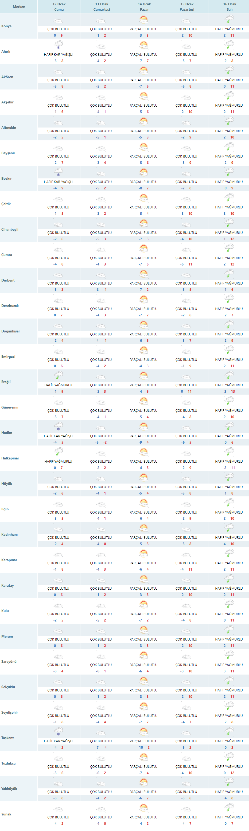
Task: Select the 16 Ocak Salı column header
Action: 229,7
